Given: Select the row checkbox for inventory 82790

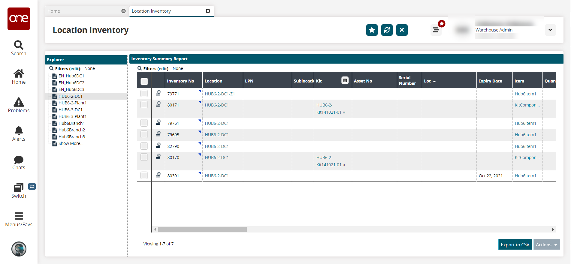Looking at the screenshot, I should pos(144,146).
